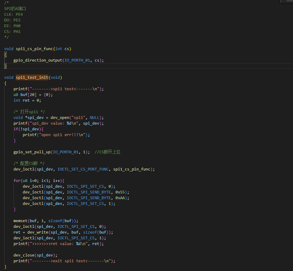Click the 0x55 byte value
The width and height of the screenshot is (293, 271).
click(120, 192)
